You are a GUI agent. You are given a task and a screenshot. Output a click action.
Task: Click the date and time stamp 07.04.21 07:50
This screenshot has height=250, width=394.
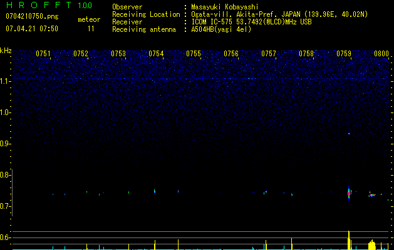point(31,29)
